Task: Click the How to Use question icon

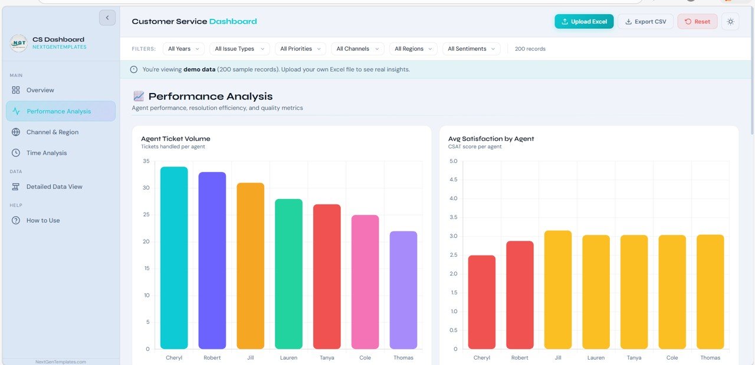Action: [16, 220]
